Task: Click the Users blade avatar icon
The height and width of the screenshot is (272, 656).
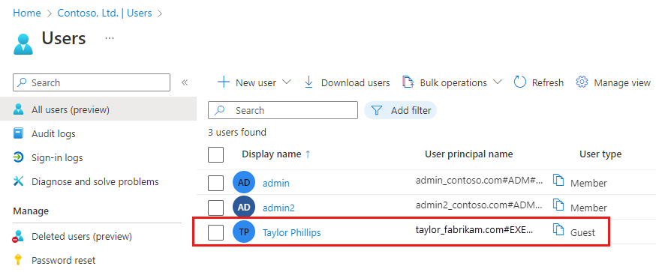Action: coord(23,44)
